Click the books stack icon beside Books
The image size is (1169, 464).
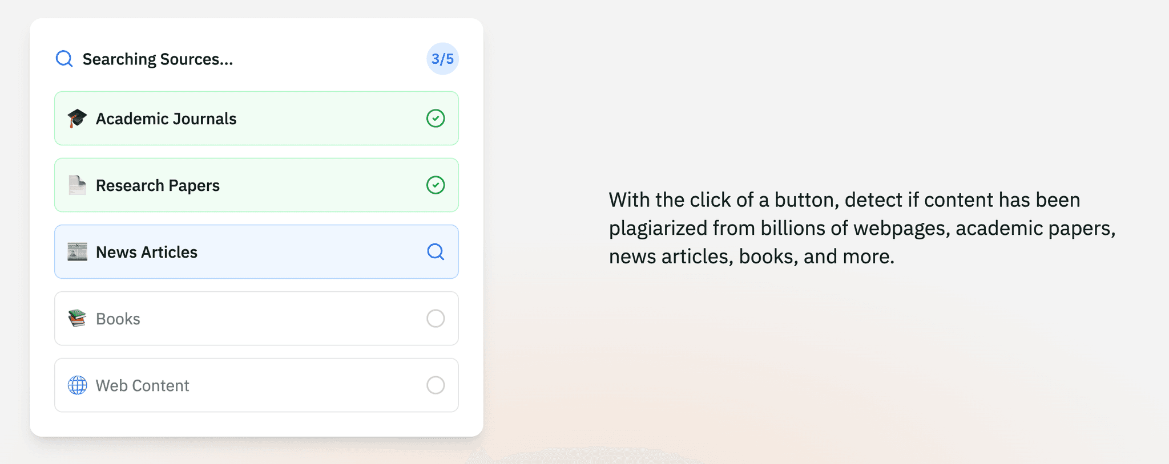pyautogui.click(x=76, y=318)
